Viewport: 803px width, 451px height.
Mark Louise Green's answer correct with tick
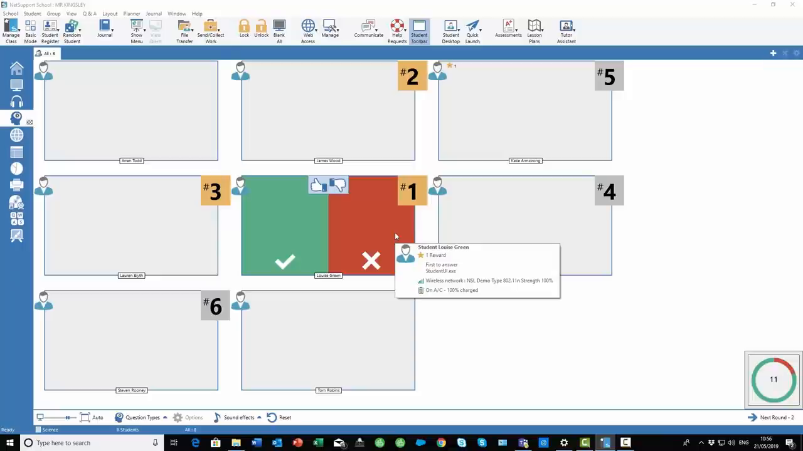tap(285, 261)
